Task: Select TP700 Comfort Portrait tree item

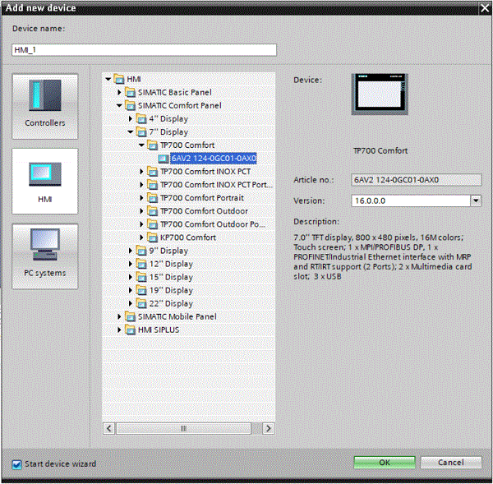Action: pos(201,198)
